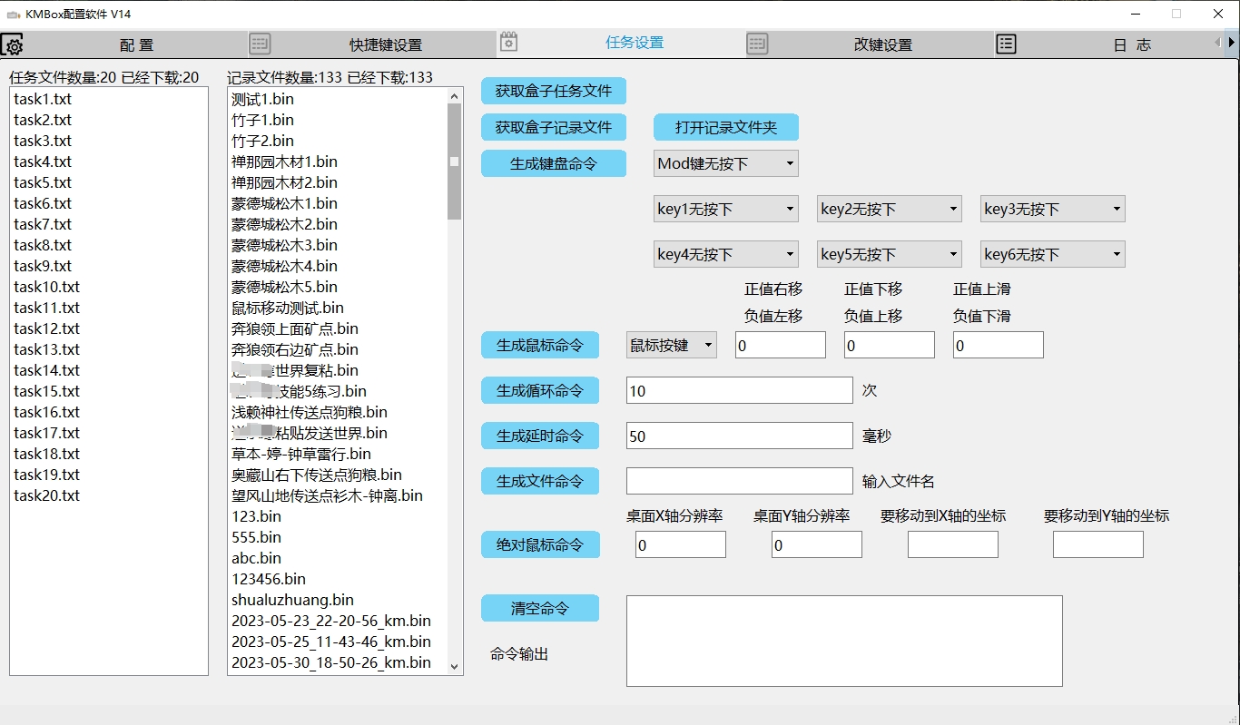Click the 生成文件命令 button
Viewport: 1240px width, 725px height.
pyautogui.click(x=540, y=481)
